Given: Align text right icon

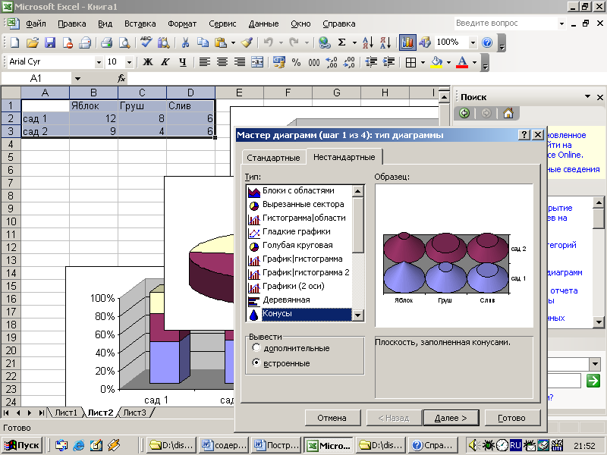Looking at the screenshot, I should [x=240, y=62].
